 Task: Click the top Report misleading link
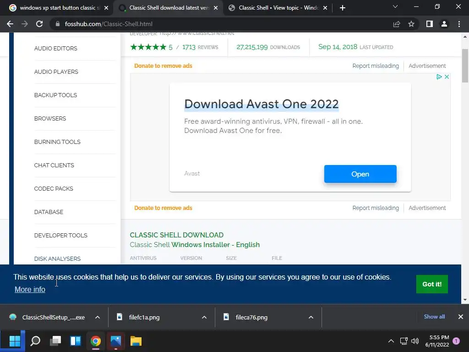coord(376,66)
